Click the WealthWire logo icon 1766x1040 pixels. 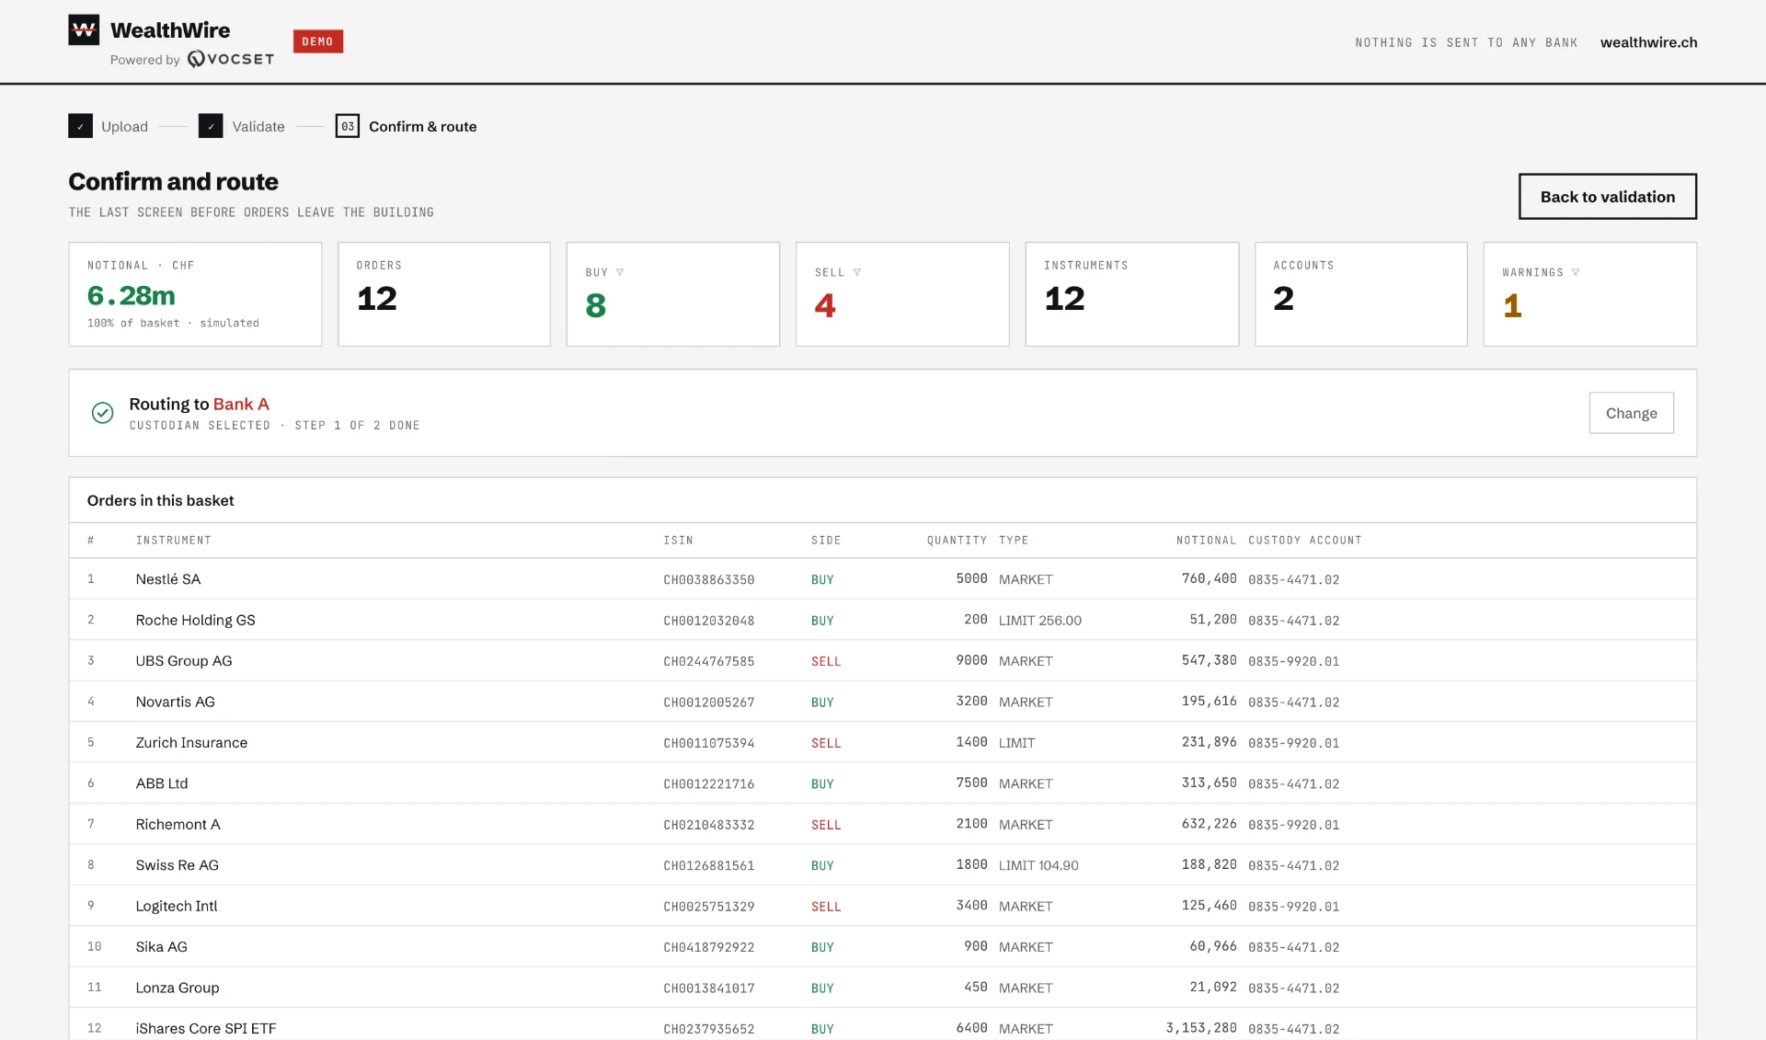(84, 29)
